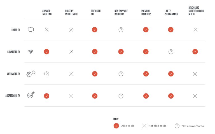215x134 pixels.
Task: Click Automated TV Advance Targeting question mark
Action: point(46,74)
